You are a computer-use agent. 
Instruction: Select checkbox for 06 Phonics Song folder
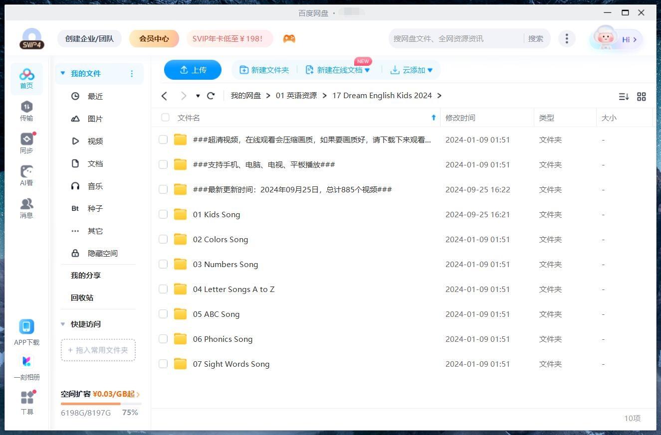tap(163, 339)
